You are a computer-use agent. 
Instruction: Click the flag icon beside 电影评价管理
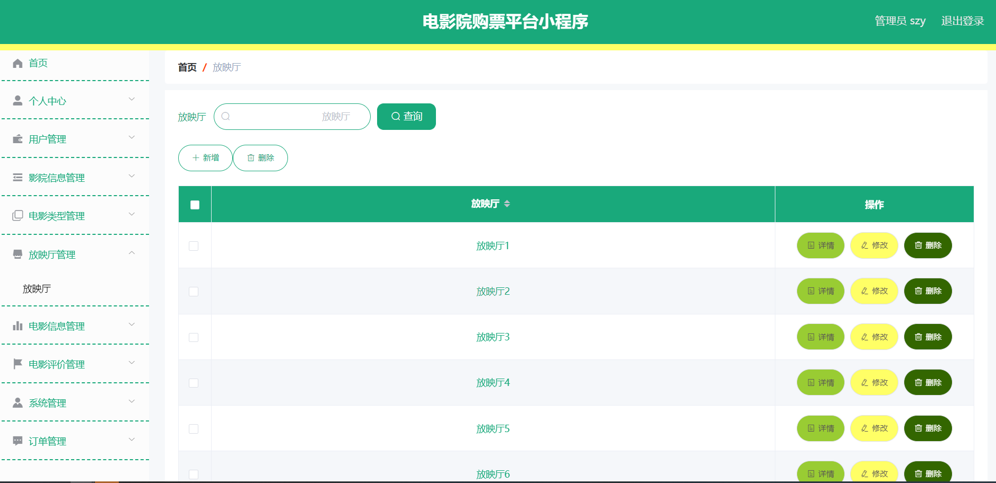pos(18,364)
